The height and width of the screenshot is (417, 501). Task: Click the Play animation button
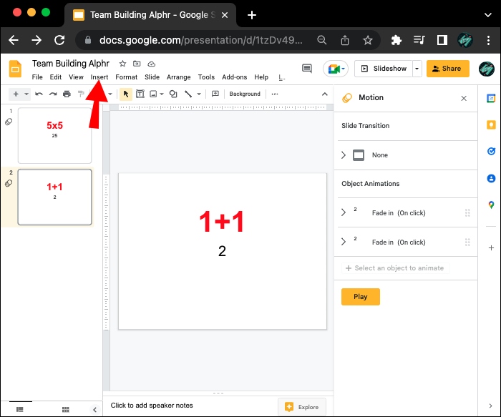[361, 297]
